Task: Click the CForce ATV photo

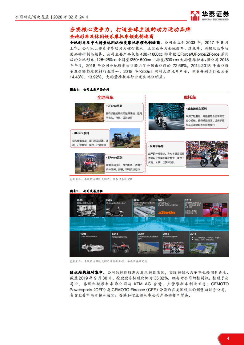Action: 90,113
